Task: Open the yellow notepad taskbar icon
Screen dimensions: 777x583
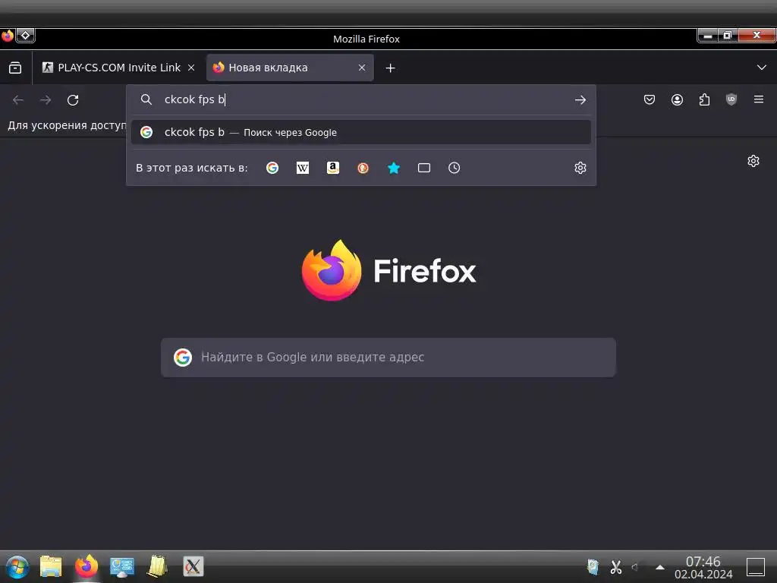Action: [x=158, y=566]
